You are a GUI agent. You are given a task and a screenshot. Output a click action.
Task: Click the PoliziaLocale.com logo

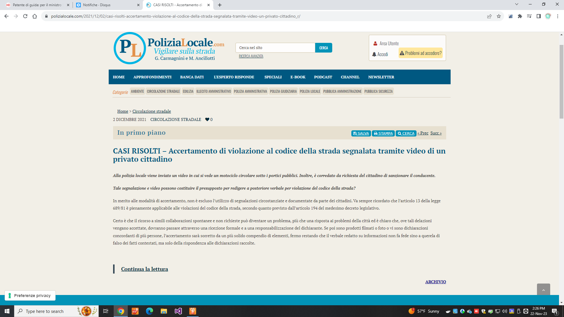point(169,48)
